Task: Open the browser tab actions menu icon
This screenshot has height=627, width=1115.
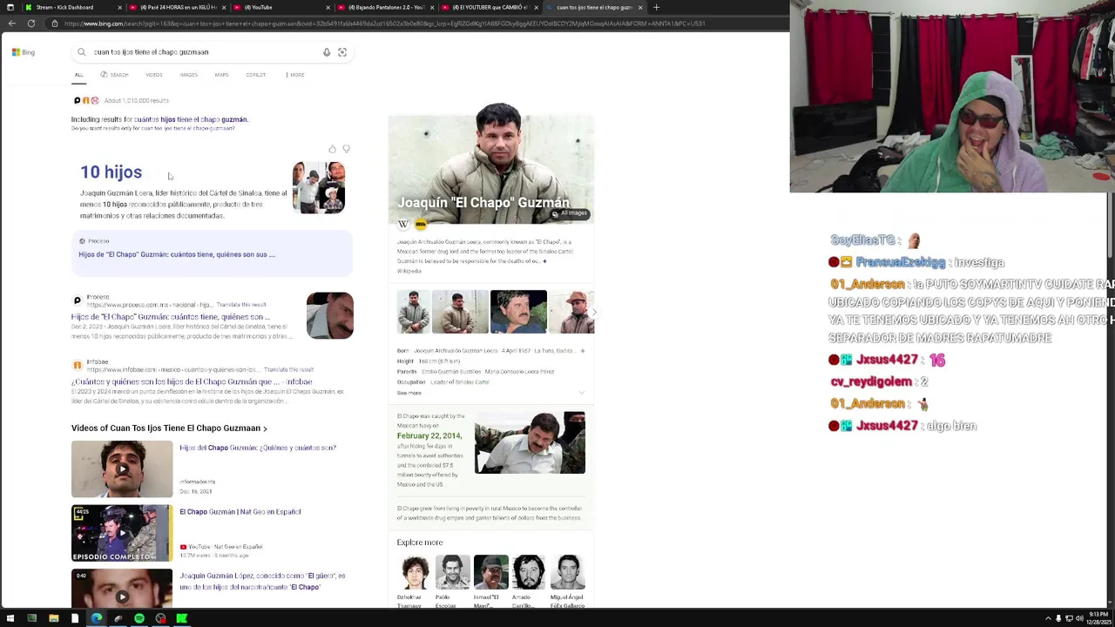Action: (9, 7)
